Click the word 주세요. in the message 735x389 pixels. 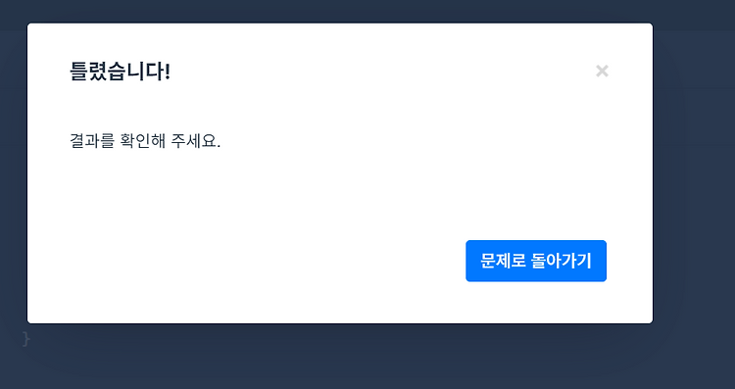195,140
